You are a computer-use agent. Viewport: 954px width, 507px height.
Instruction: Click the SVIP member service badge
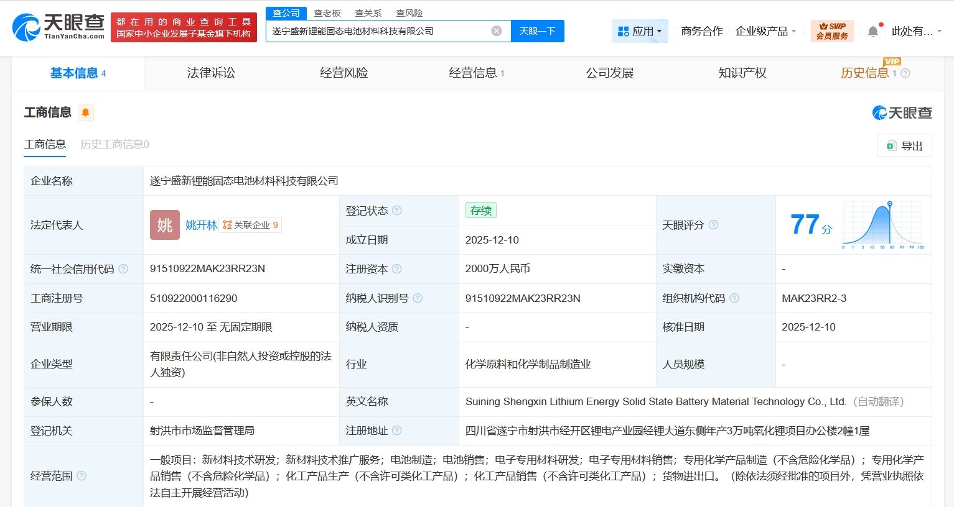(832, 31)
